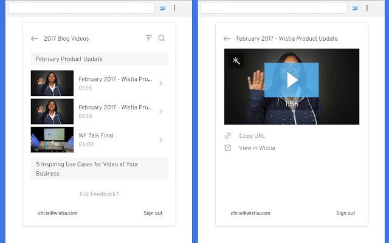This screenshot has width=389, height=243.
Task: Open the right browser three-dot menu
Action: click(367, 8)
